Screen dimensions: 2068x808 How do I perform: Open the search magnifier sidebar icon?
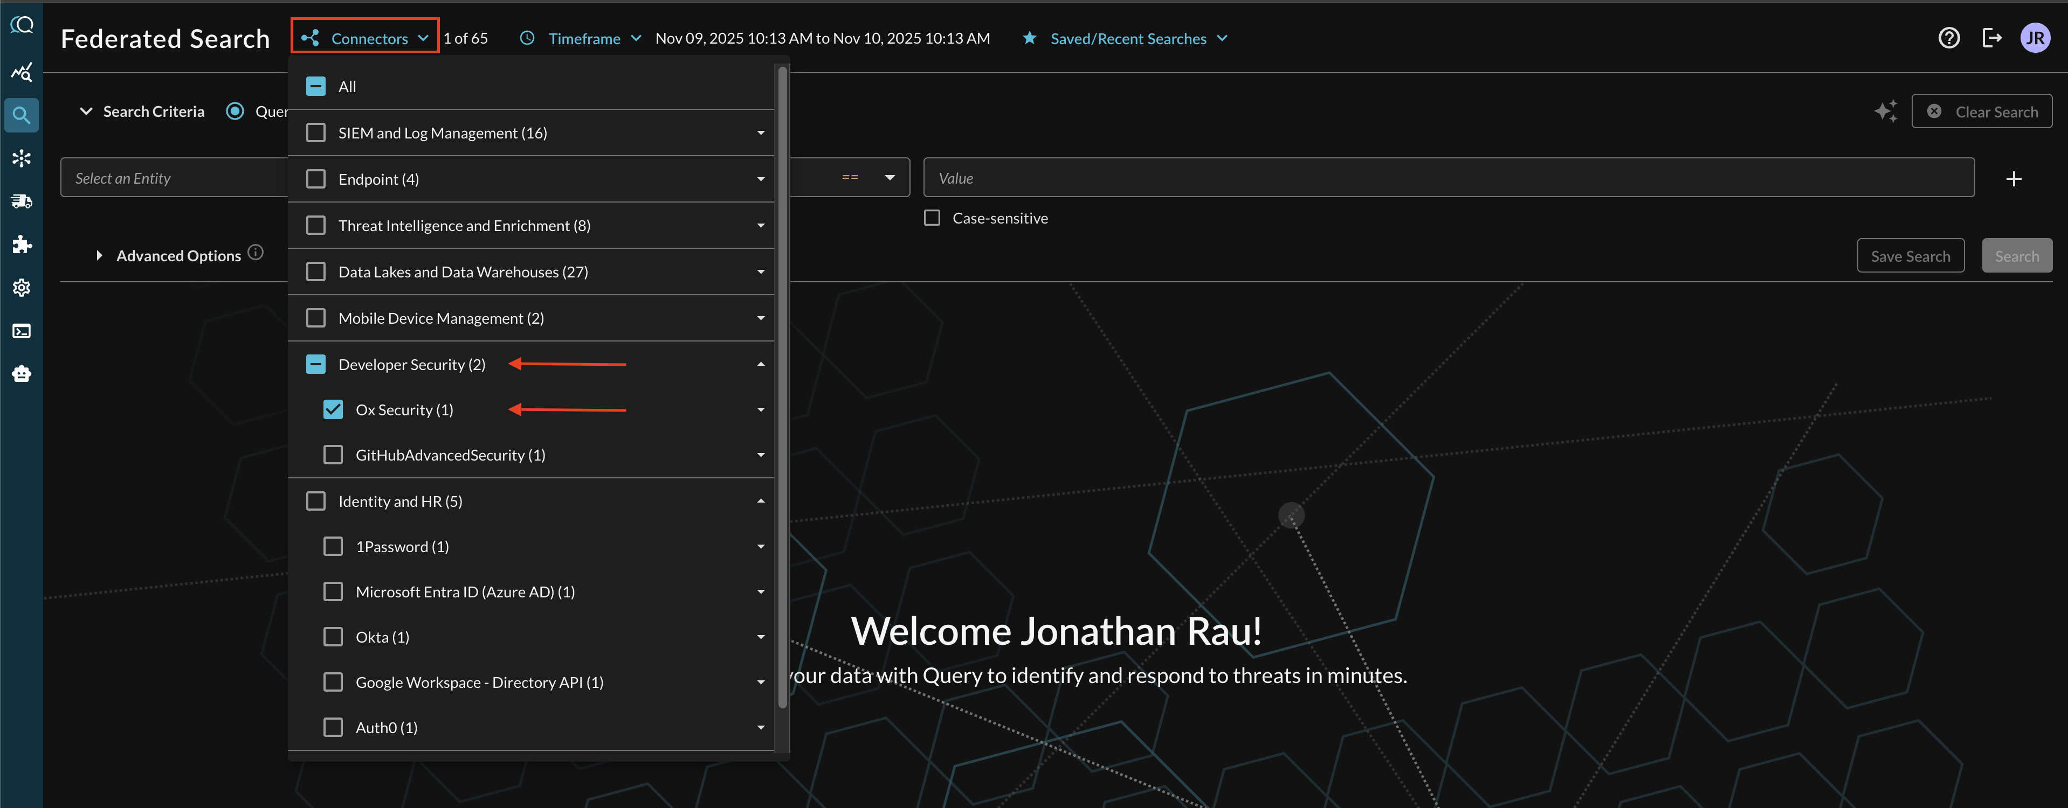coord(22,115)
